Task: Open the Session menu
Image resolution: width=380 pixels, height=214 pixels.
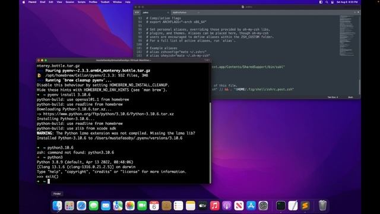Action: pyautogui.click(x=70, y=2)
